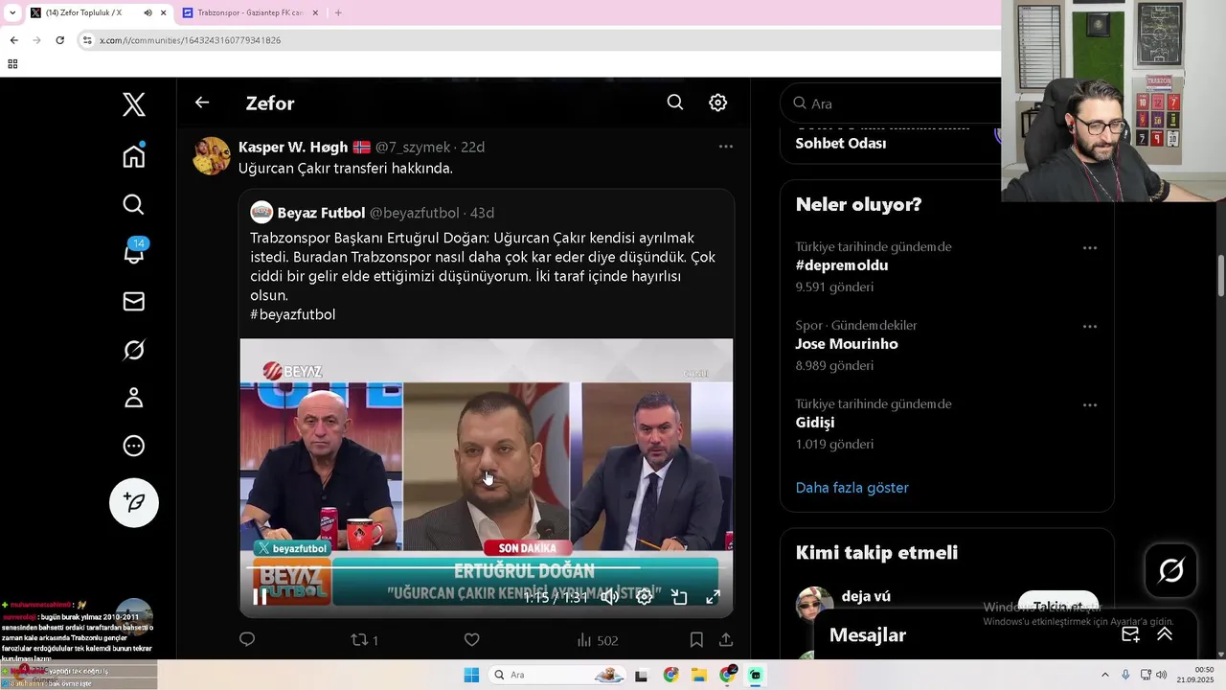Viewport: 1226px width, 690px height.
Task: Open the #depremoldu trend
Action: pos(842,265)
